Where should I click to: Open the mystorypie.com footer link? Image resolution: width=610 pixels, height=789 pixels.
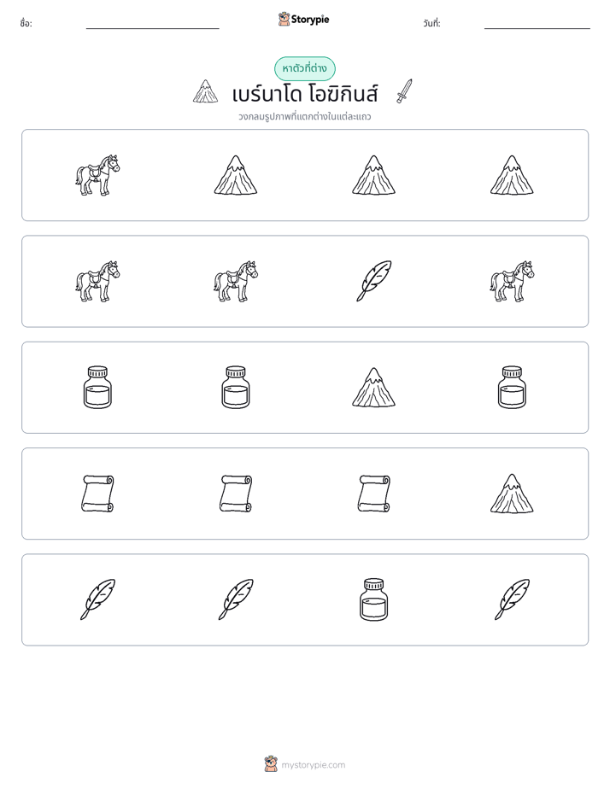[313, 765]
